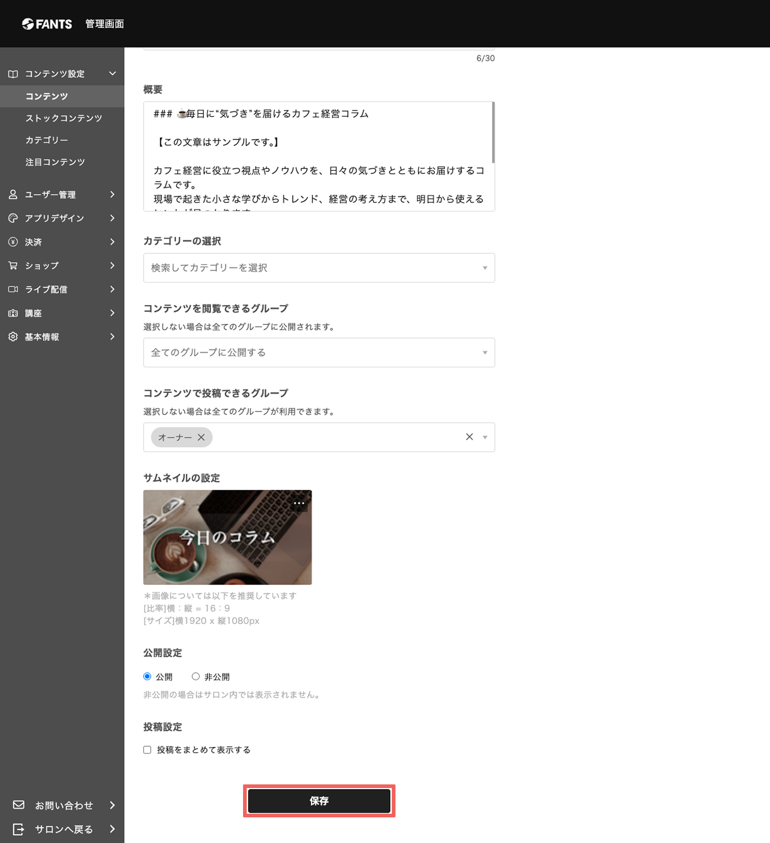Click the サロンへ戻る chevron arrow

(x=113, y=829)
